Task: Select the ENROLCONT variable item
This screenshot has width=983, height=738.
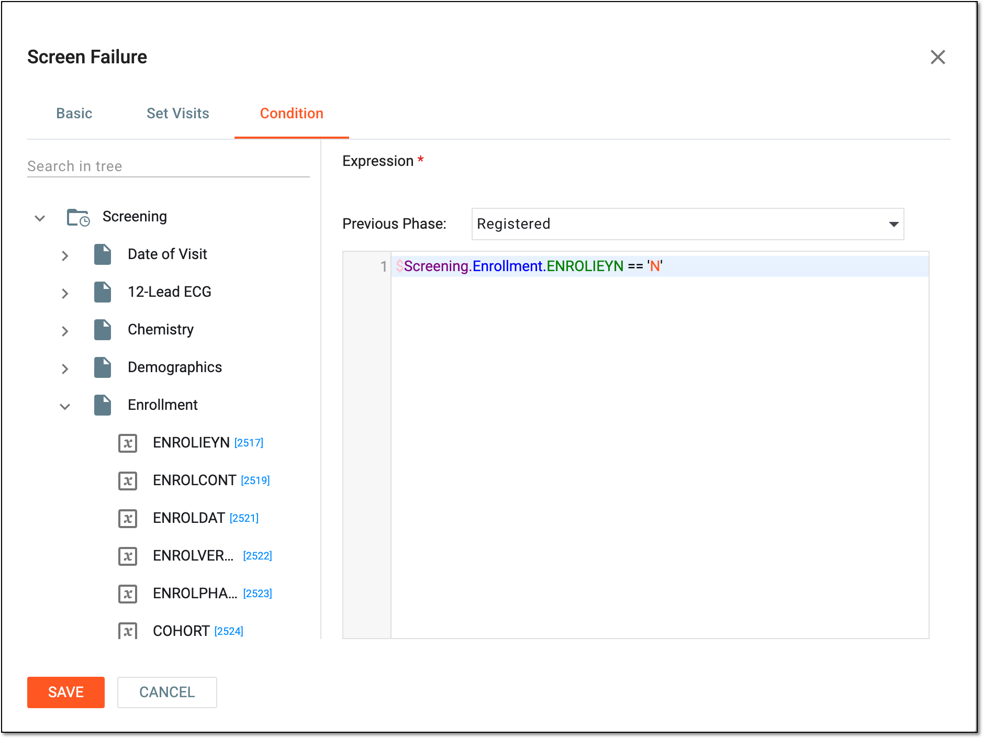Action: (194, 480)
